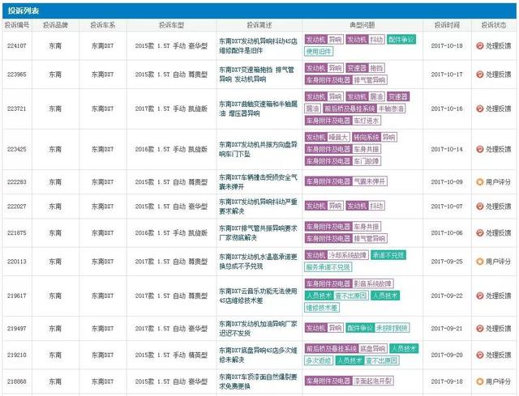519x396 pixels.
Task: Open complaint about 发动机水温高承诺更换总成不予兑现
Action: [x=258, y=262]
